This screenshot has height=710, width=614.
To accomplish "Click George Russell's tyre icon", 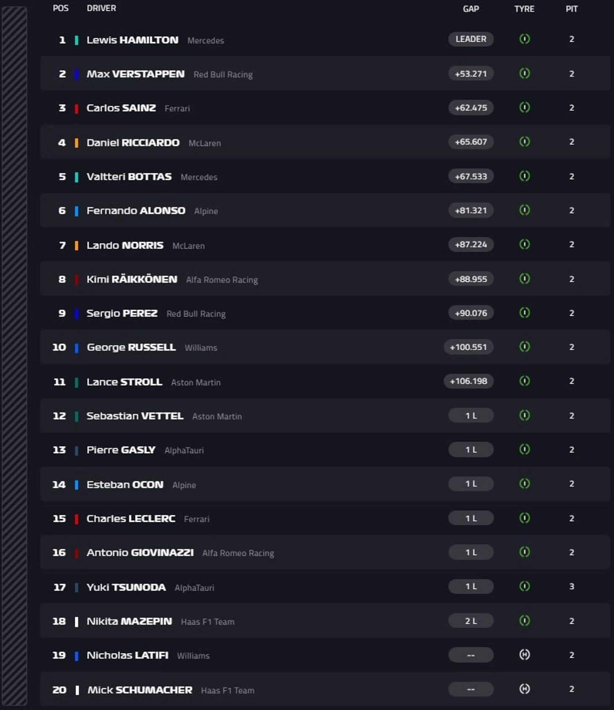I will click(x=524, y=347).
